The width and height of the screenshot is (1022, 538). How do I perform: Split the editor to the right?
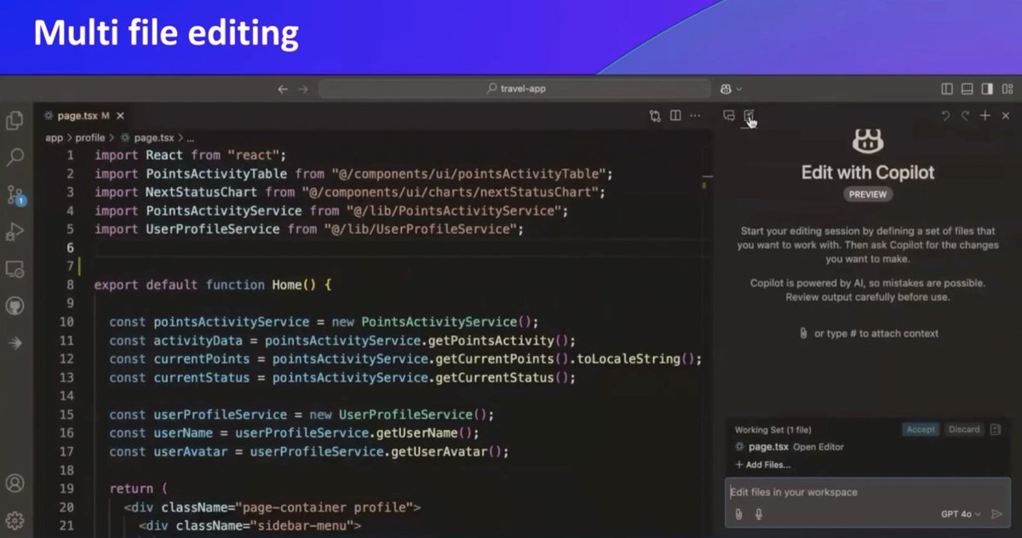pos(675,116)
